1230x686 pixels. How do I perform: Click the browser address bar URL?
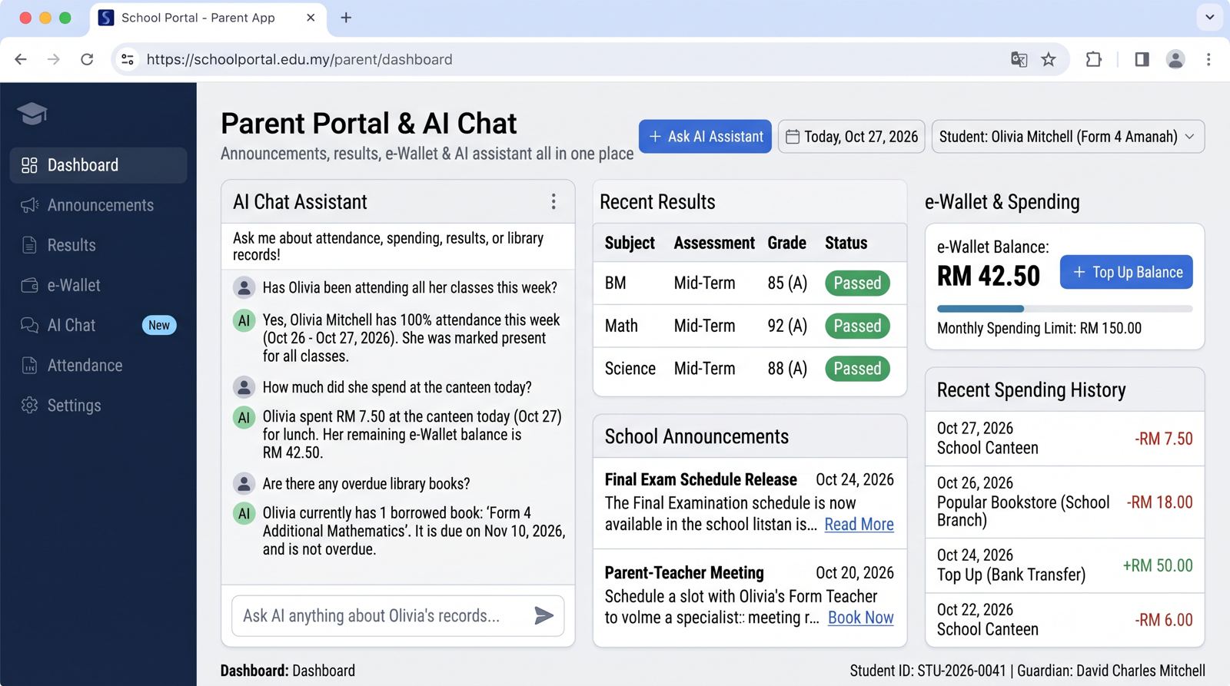click(299, 59)
